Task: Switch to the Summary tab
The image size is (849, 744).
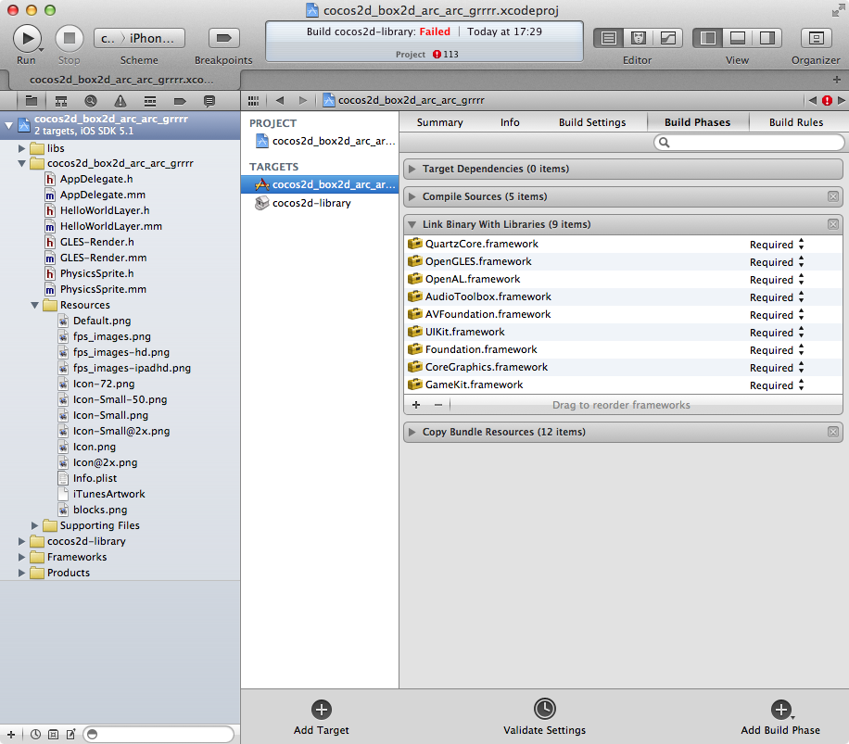Action: click(x=439, y=122)
